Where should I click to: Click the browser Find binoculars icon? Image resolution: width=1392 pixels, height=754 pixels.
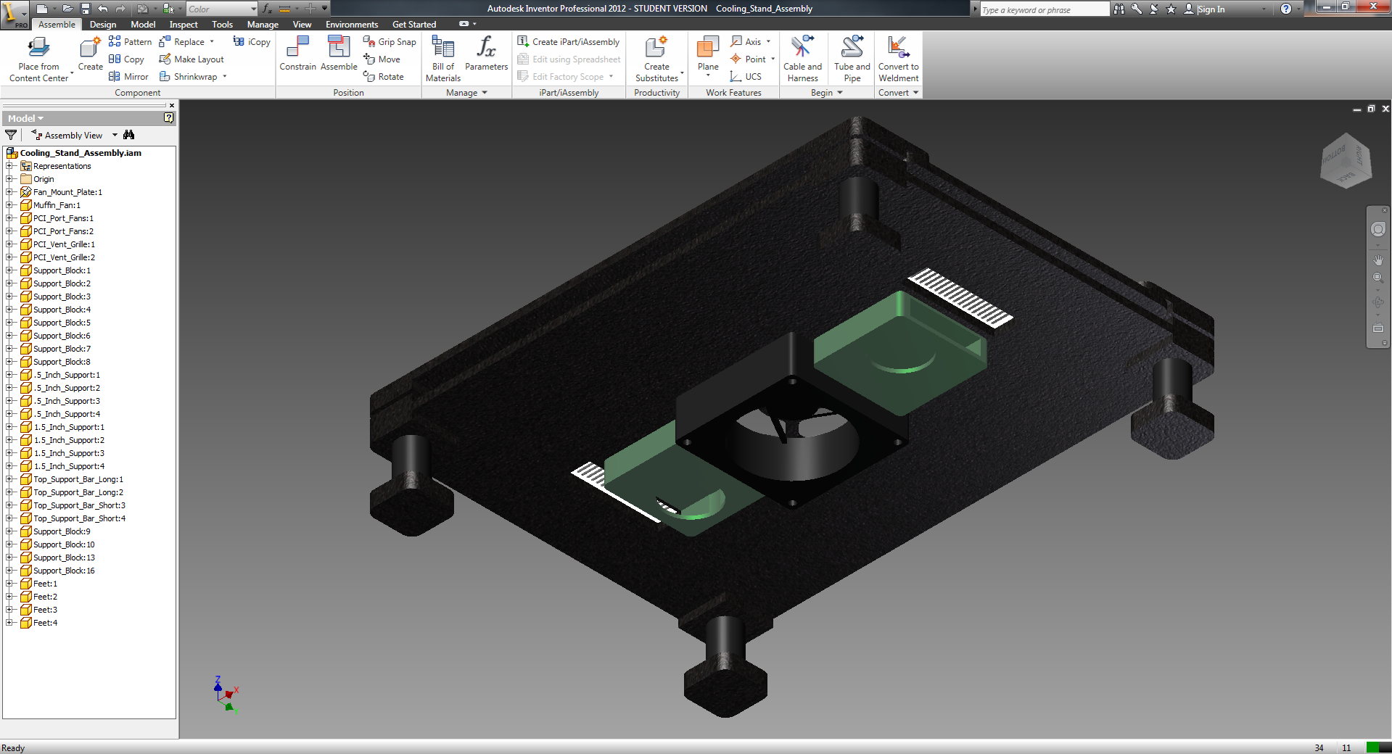pyautogui.click(x=129, y=135)
